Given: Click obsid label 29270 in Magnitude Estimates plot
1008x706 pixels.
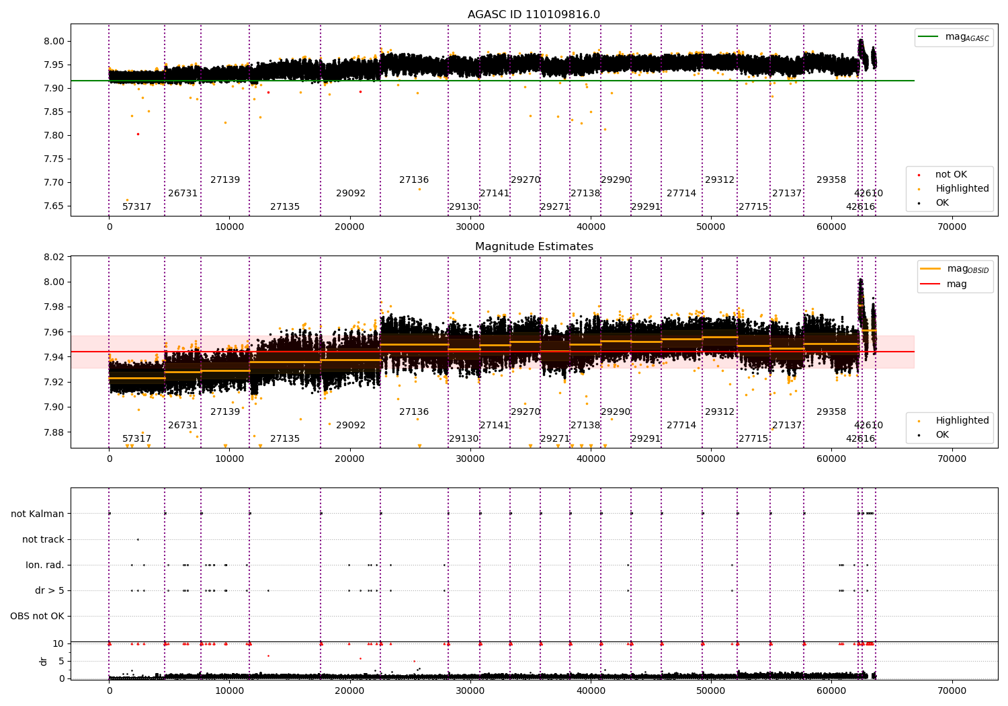Looking at the screenshot, I should (526, 412).
